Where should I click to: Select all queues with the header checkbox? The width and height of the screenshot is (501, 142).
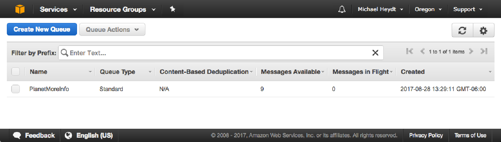[15, 72]
